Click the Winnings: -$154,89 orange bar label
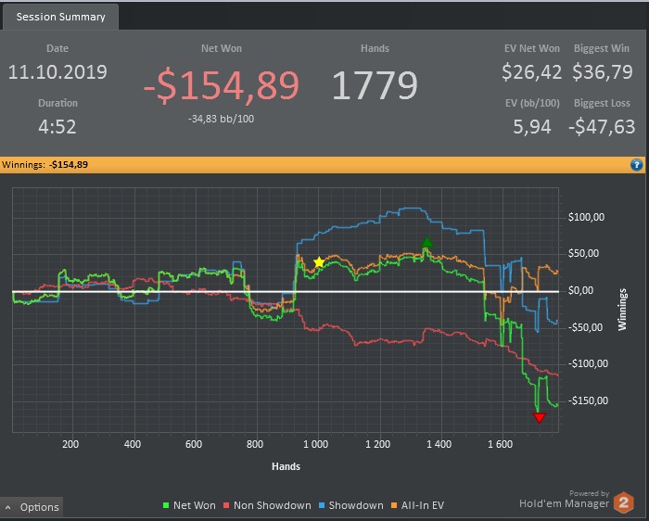This screenshot has height=521, width=649. [x=45, y=165]
